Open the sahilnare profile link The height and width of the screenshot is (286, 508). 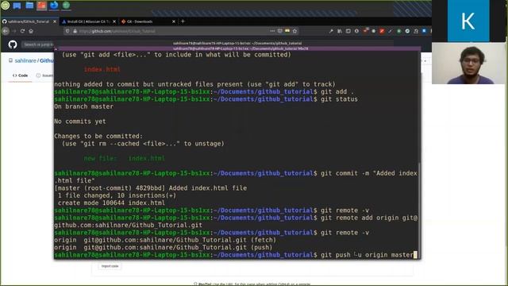tap(25, 60)
